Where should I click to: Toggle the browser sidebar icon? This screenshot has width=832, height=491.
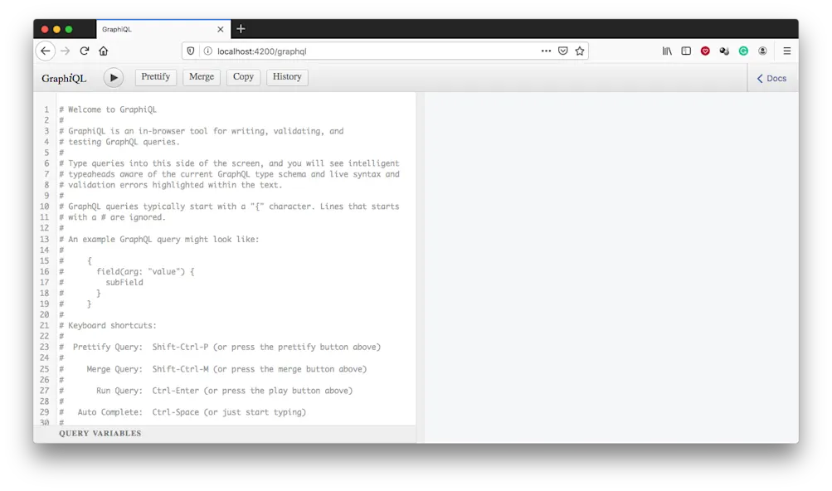pos(685,51)
